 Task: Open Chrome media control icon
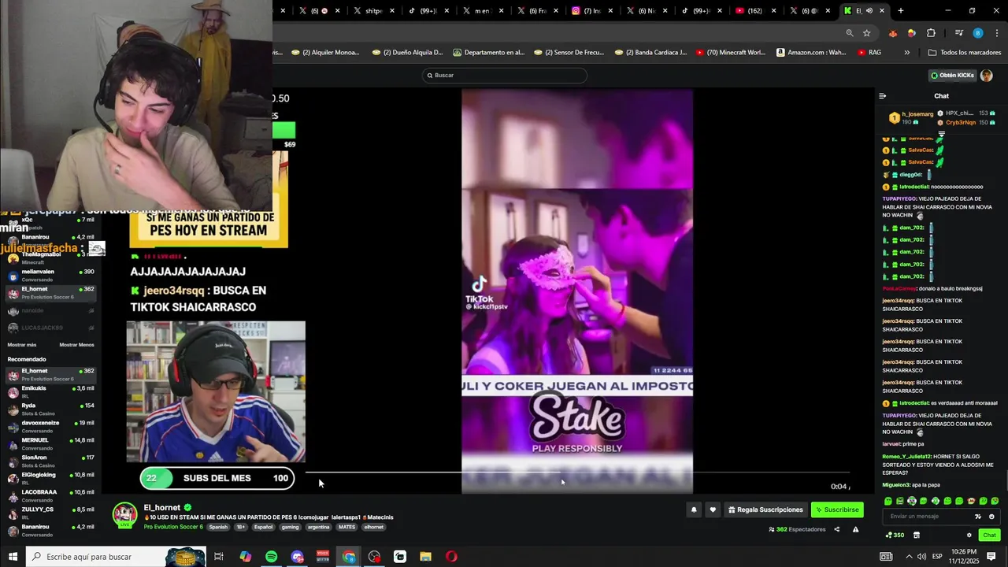click(959, 33)
